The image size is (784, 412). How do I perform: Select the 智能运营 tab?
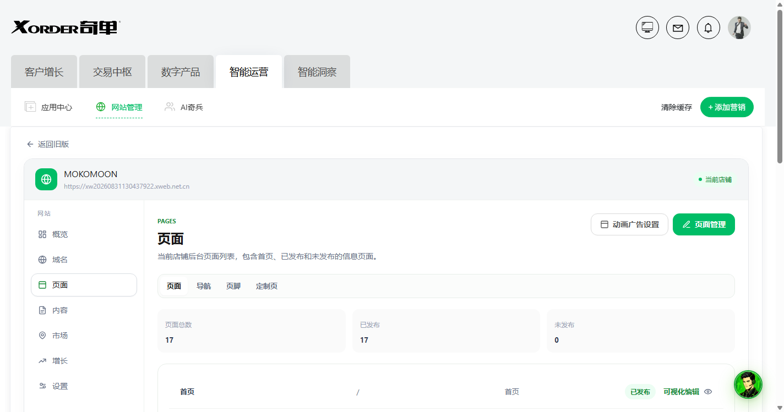pos(249,72)
